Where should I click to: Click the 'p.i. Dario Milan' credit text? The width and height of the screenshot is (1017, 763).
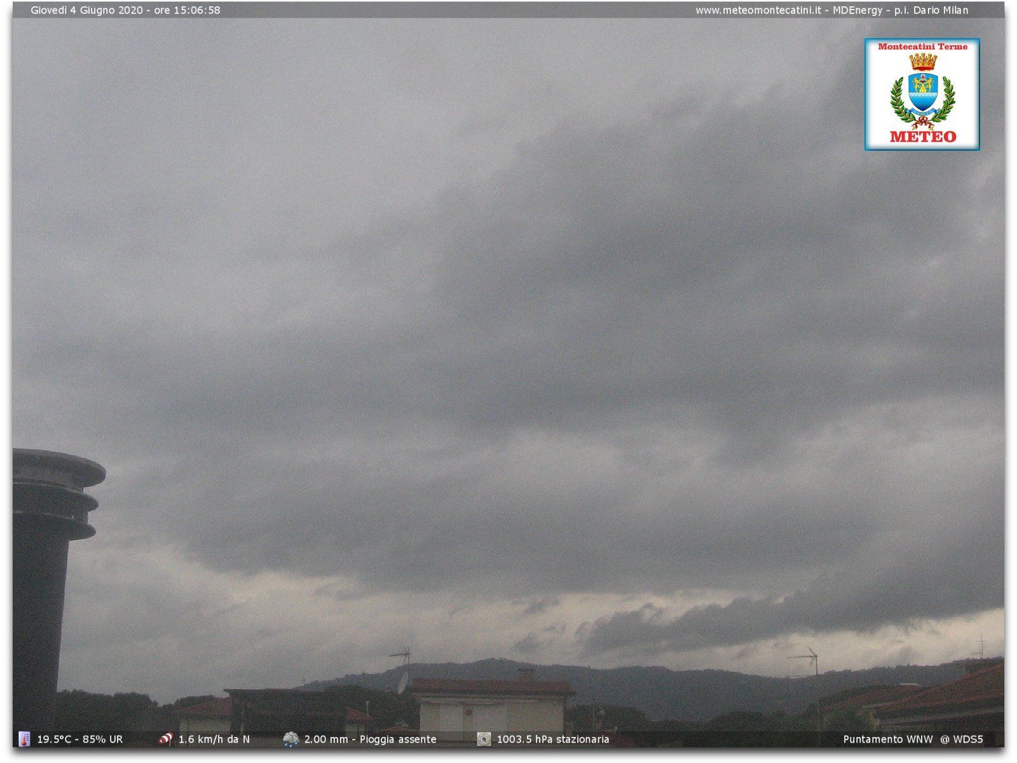click(931, 10)
